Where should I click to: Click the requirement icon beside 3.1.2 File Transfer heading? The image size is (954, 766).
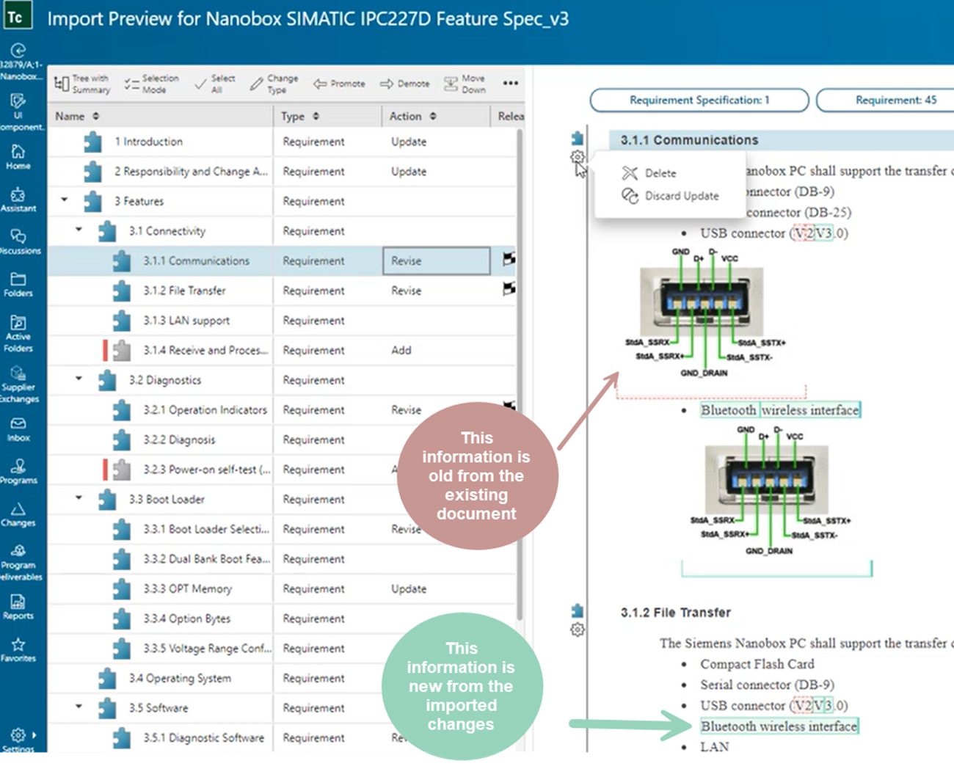point(578,610)
